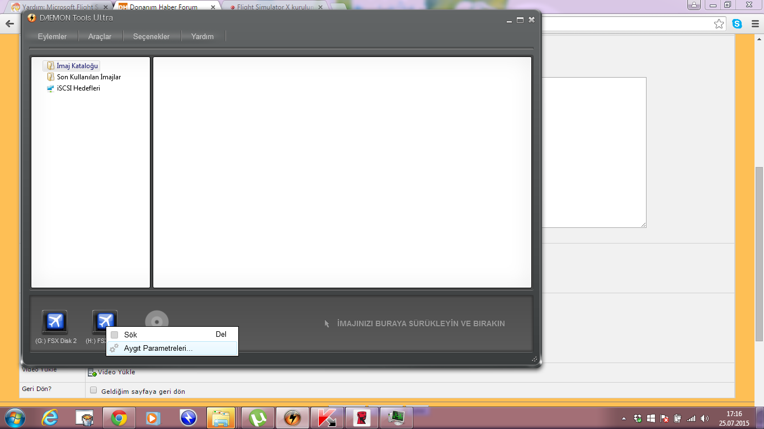Screen dimensions: 764x429
Task: Click the gear icon beside Aygıt Parametreleri
Action: (x=114, y=348)
